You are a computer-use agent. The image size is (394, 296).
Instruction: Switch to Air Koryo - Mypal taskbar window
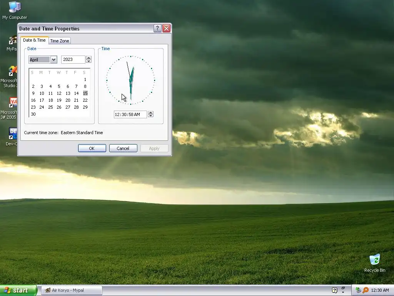tap(72, 290)
